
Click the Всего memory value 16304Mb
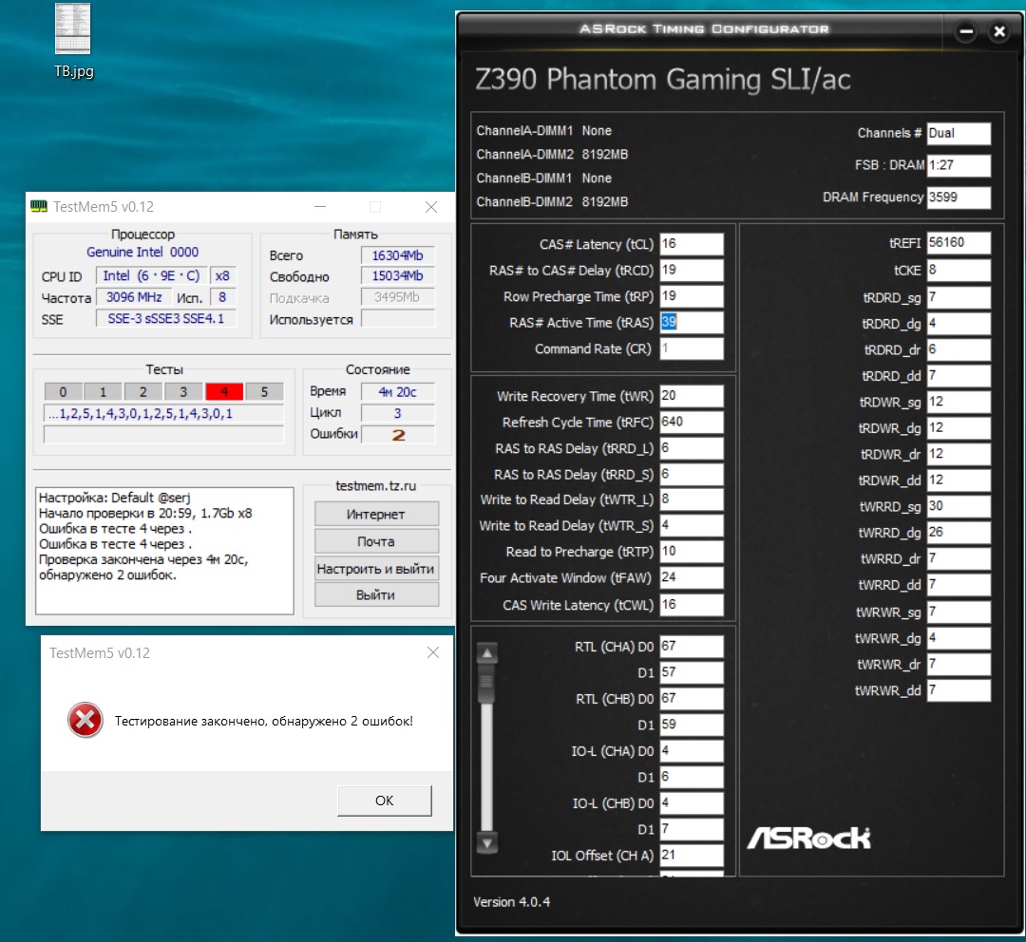pyautogui.click(x=398, y=255)
